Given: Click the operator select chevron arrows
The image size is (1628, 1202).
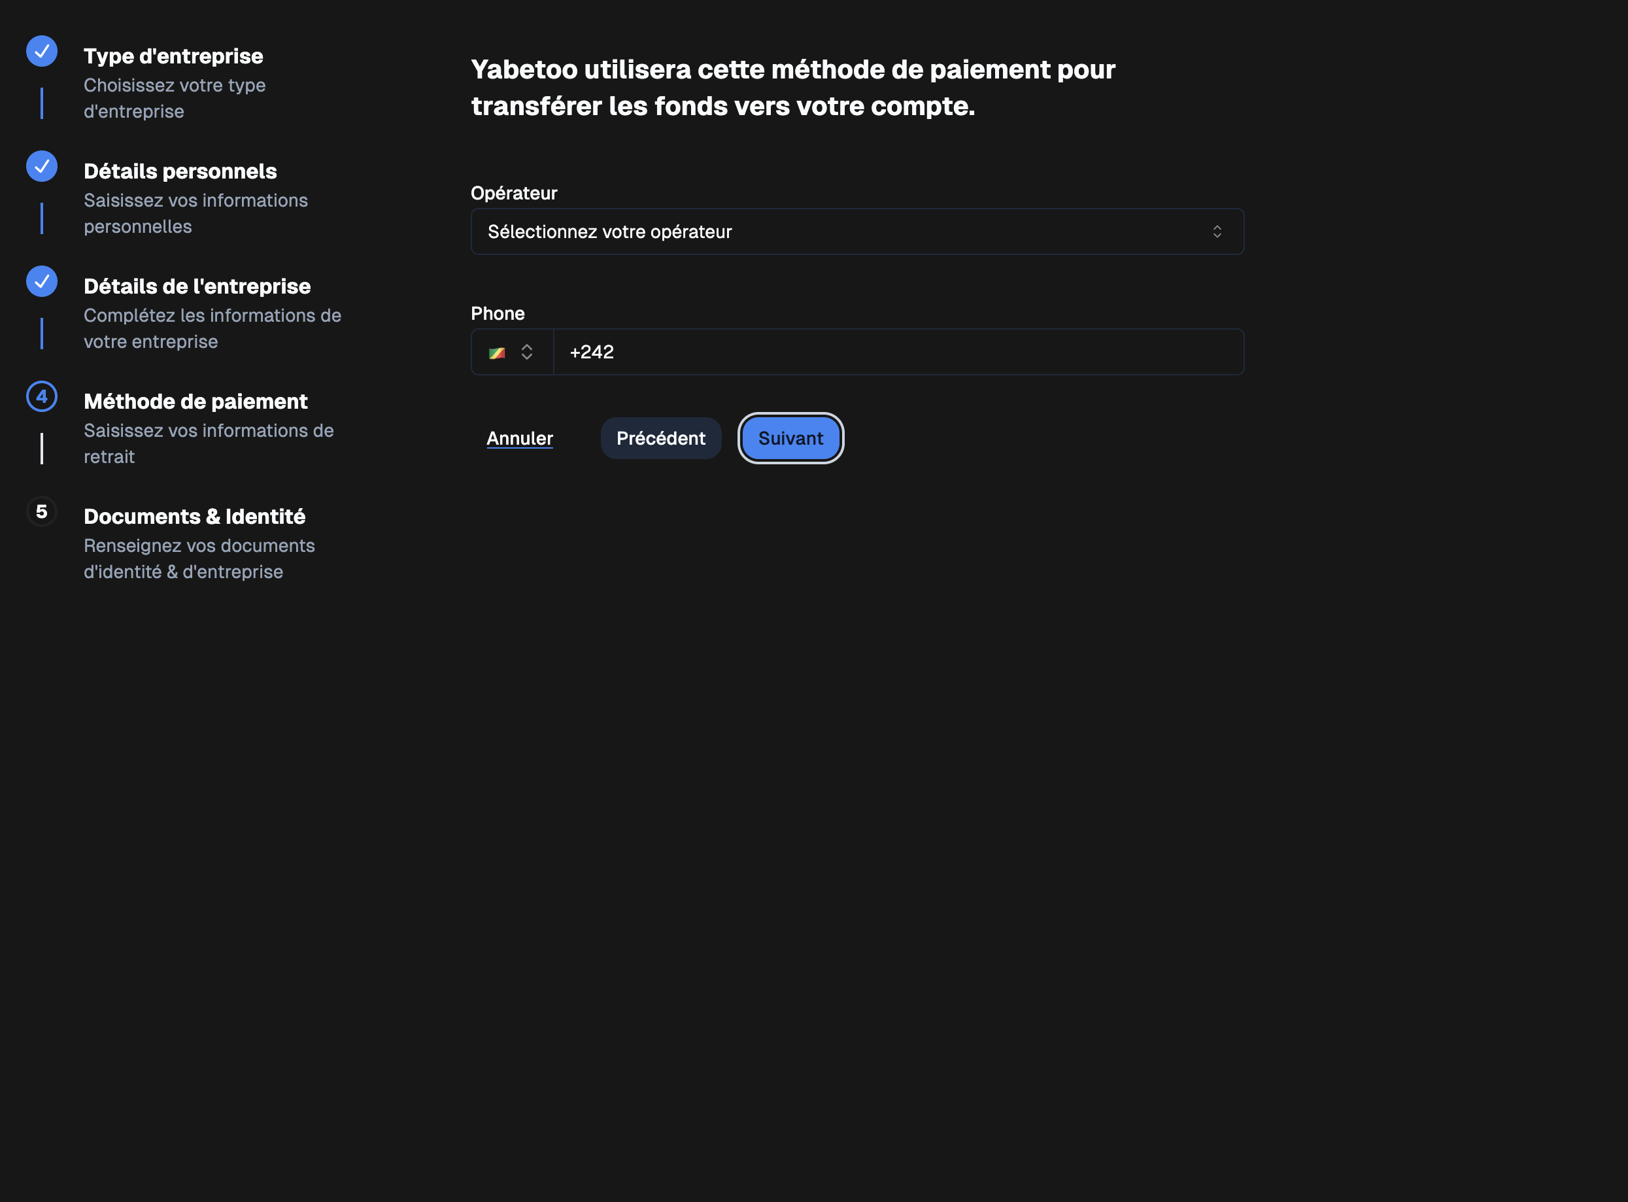Looking at the screenshot, I should tap(1216, 232).
